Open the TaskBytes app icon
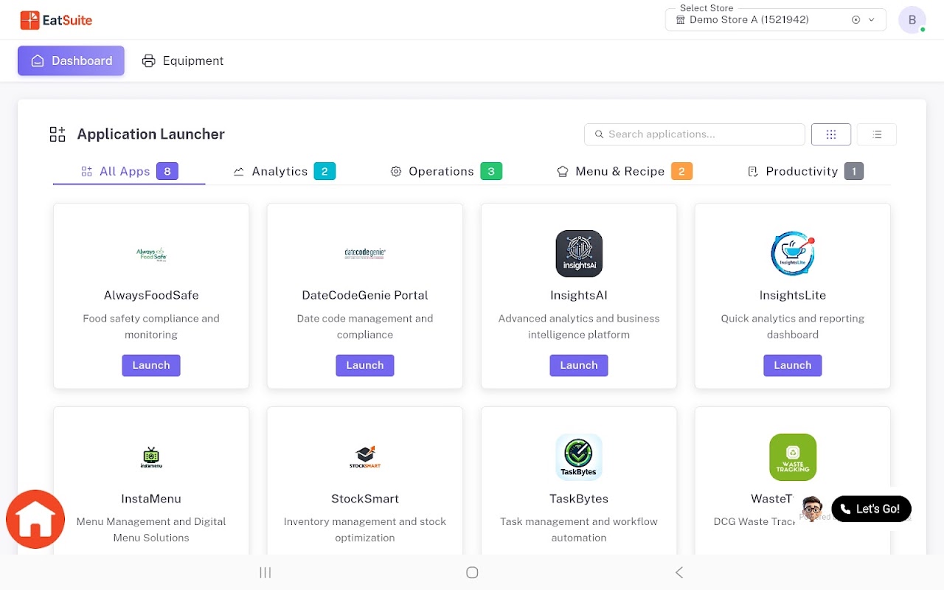The width and height of the screenshot is (944, 590). pos(579,457)
